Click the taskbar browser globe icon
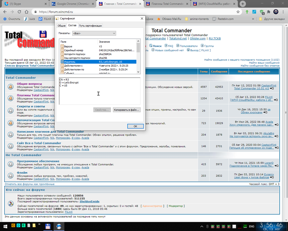The width and height of the screenshot is (288, 231). click(x=59, y=226)
